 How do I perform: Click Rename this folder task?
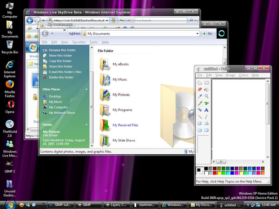point(62,50)
